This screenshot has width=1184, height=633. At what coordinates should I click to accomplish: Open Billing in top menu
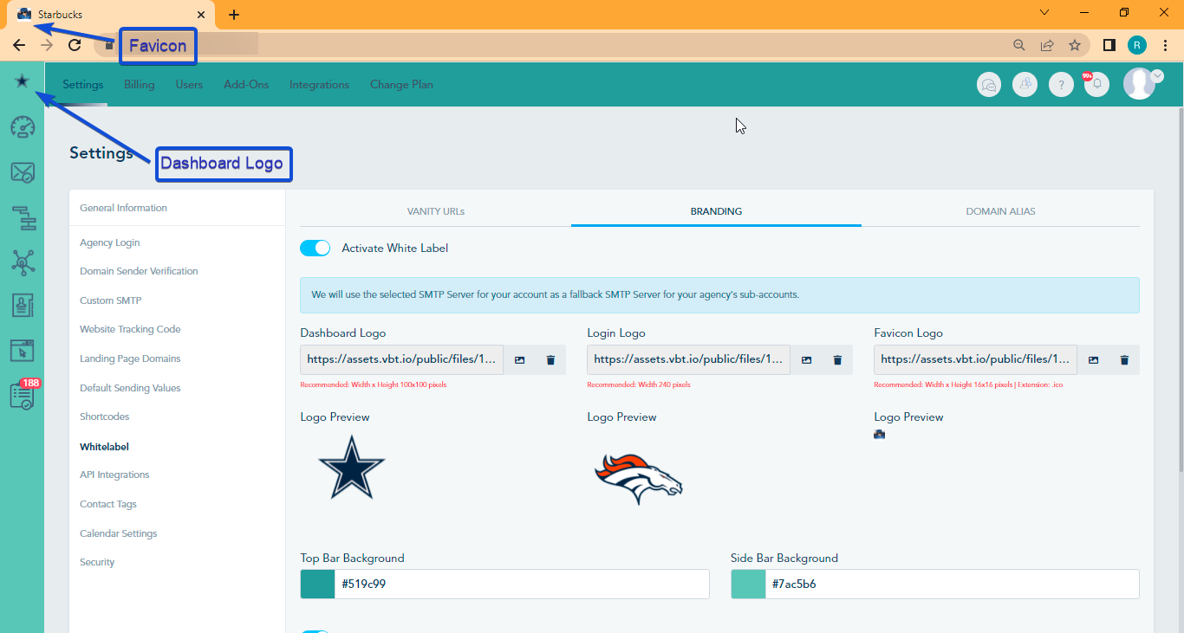140,85
